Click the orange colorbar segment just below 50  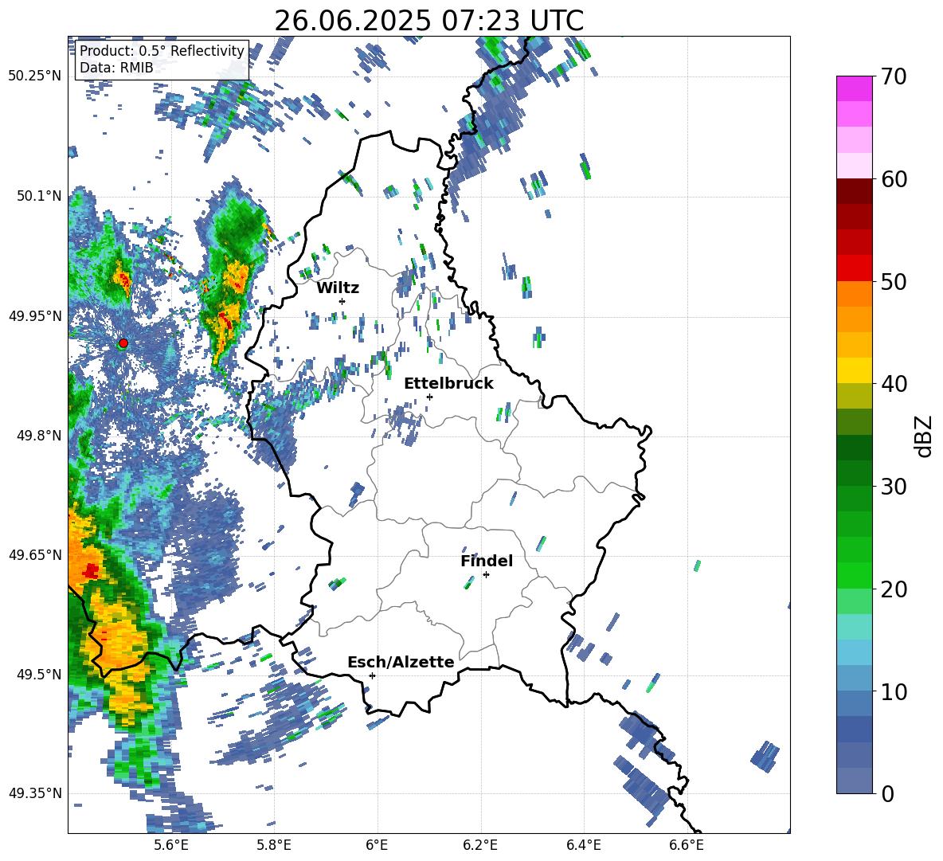854,294
